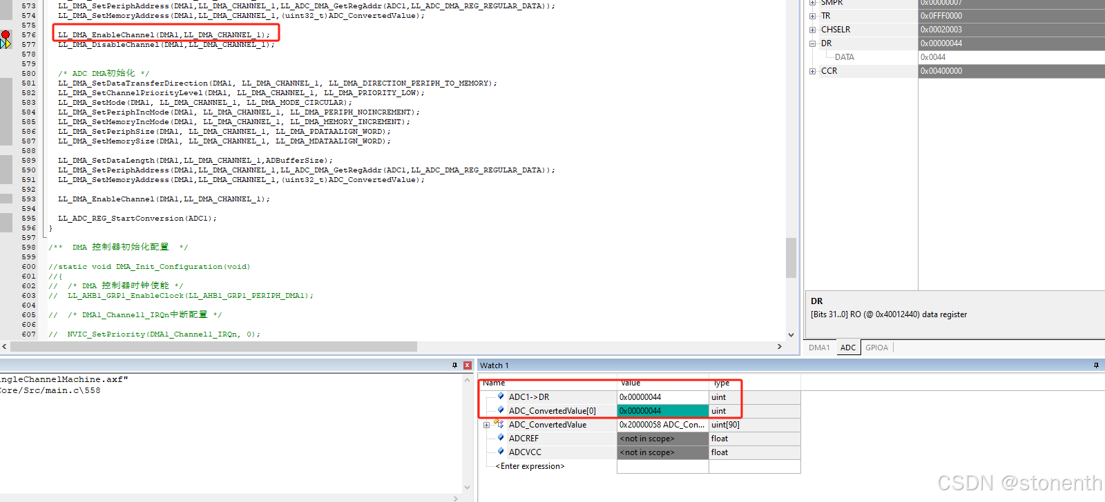Click the command window scroll-down arrow
This screenshot has height=502, width=1105.
(468, 488)
